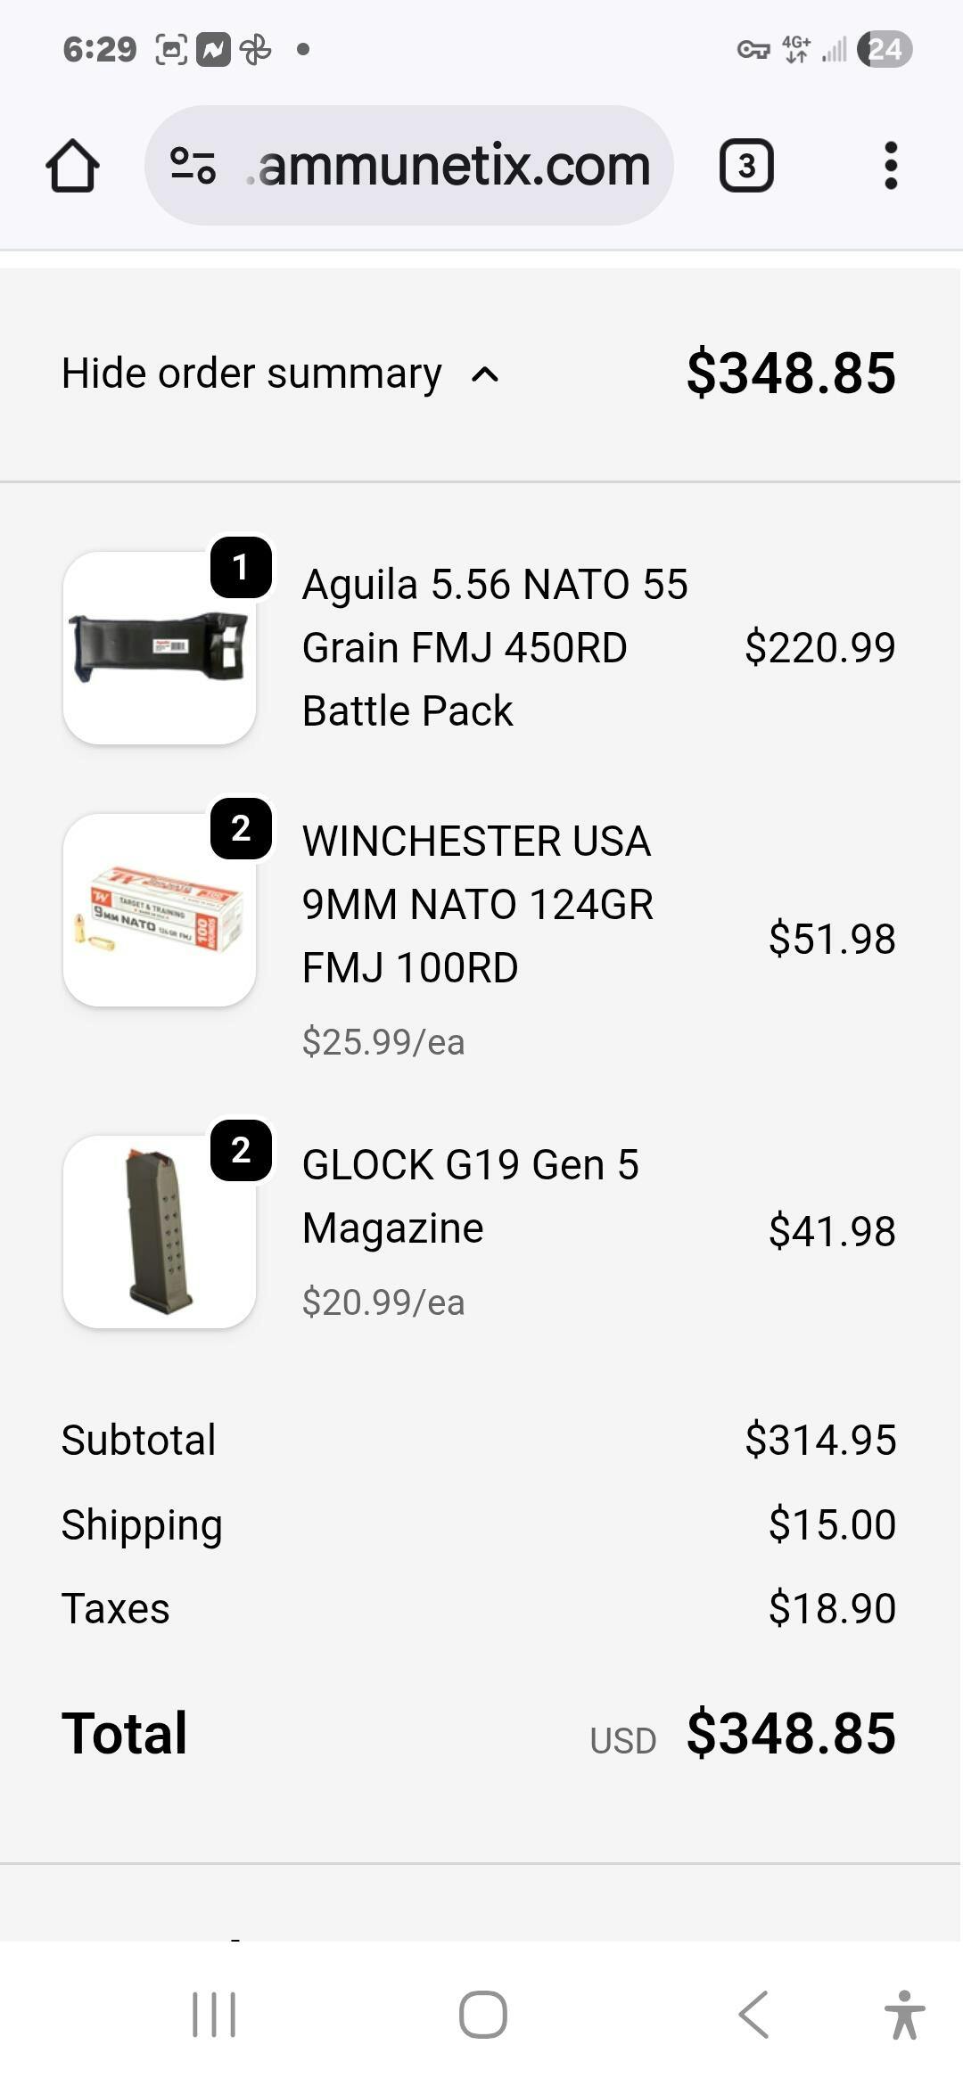Tap the Winchester 9MM NATO box thumbnail

[x=160, y=910]
